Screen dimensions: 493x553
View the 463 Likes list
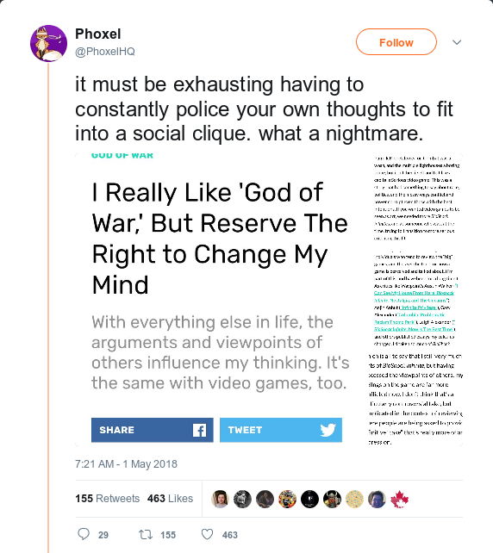point(170,499)
